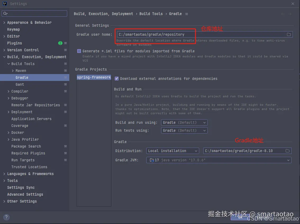Click the back navigation arrow

(x=283, y=14)
